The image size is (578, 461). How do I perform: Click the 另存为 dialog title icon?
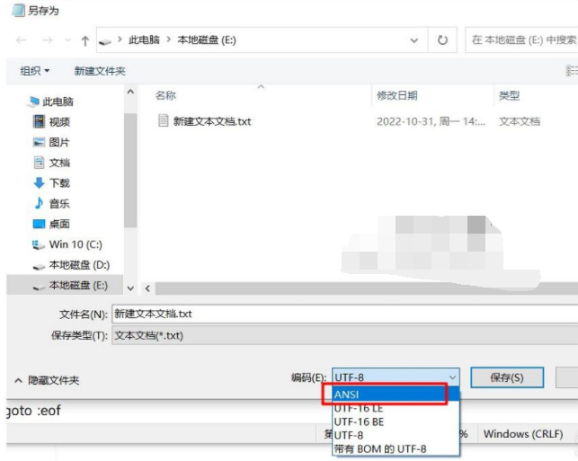pos(19,10)
